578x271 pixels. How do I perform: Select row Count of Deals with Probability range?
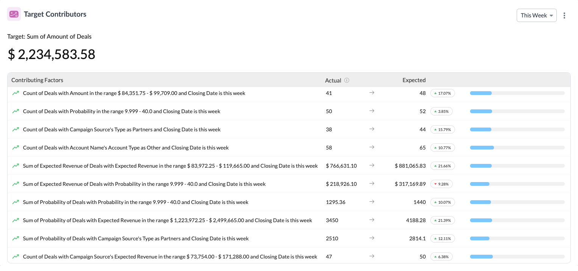(x=122, y=111)
